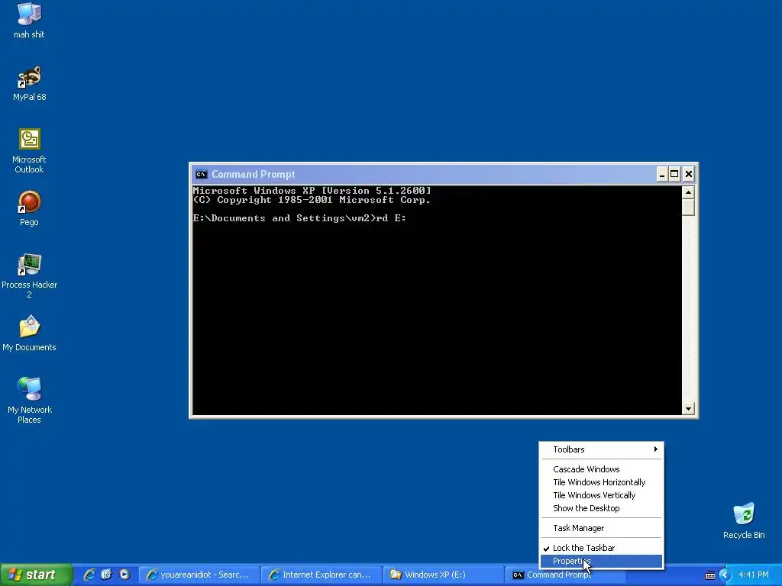Toggle the Lock the Taskbar option
This screenshot has height=586, width=782.
(602, 548)
